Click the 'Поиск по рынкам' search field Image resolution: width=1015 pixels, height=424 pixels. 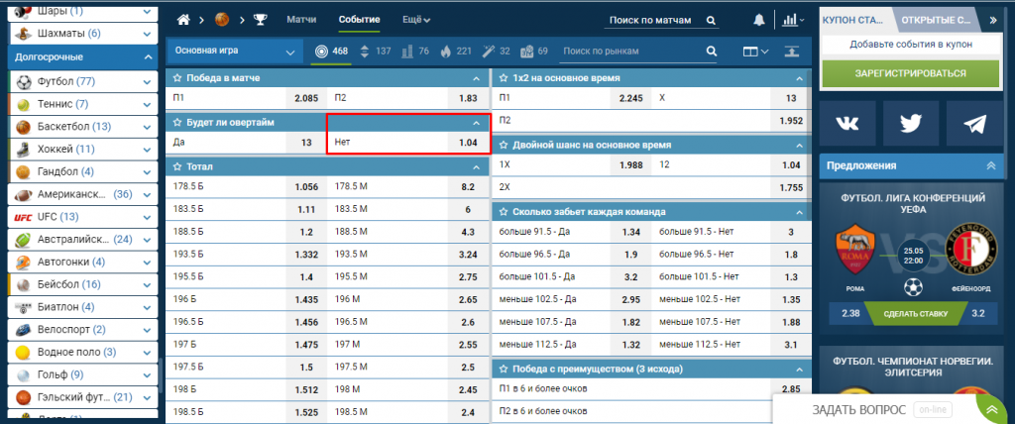(634, 51)
